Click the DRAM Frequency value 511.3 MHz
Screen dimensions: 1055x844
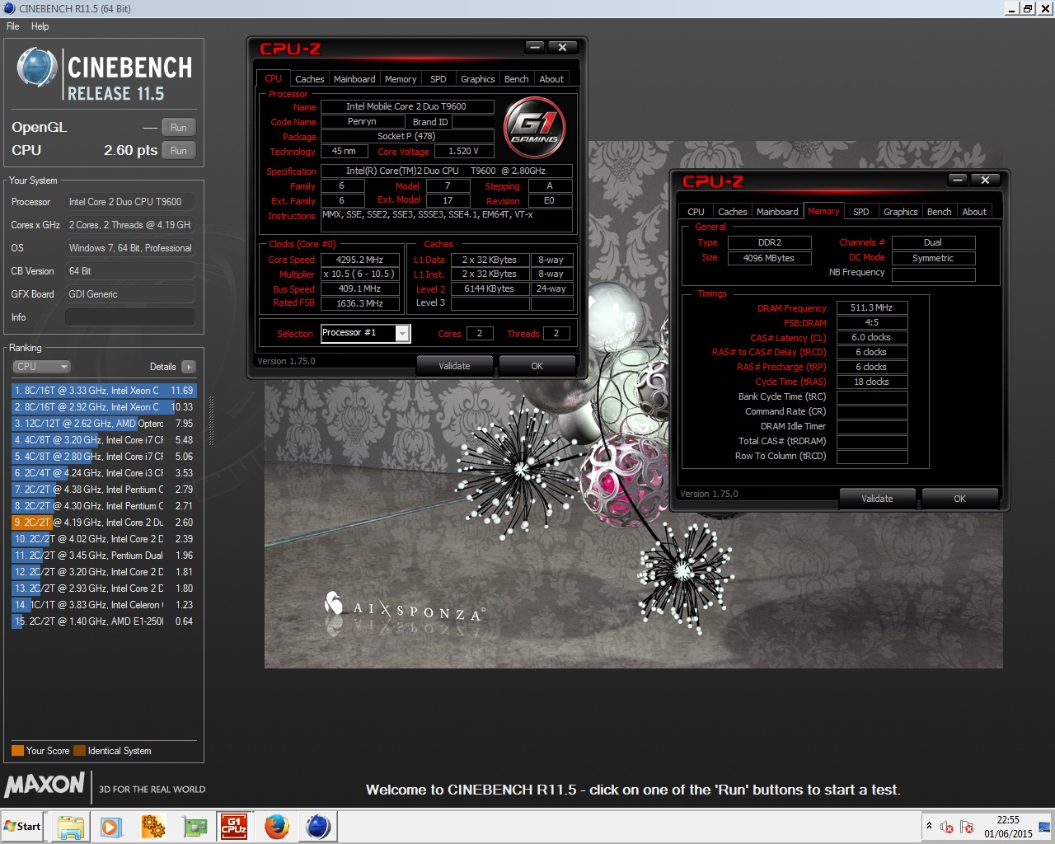click(x=871, y=307)
